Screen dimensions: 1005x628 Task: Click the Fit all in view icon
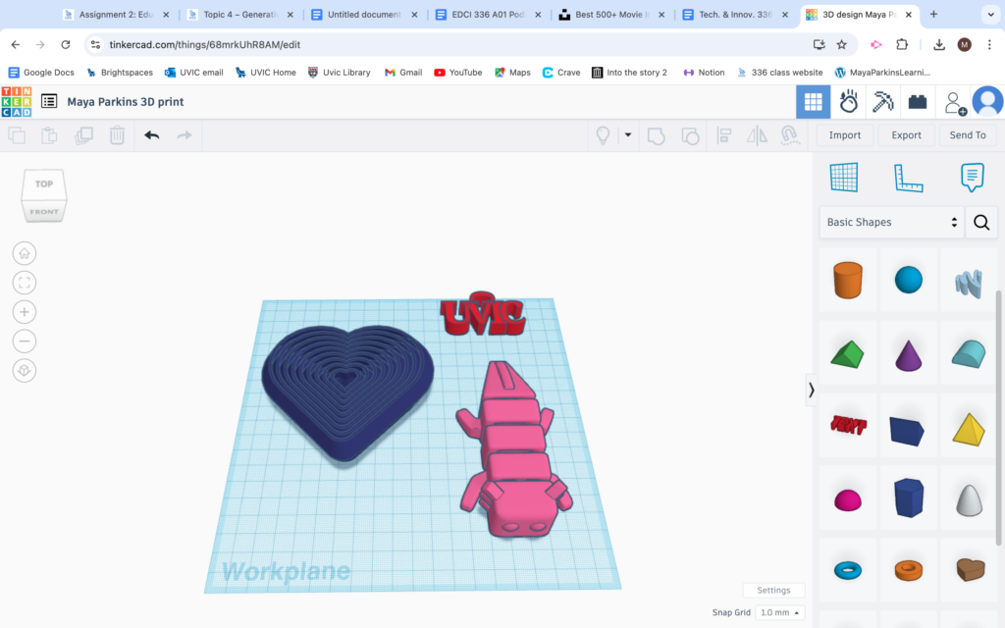pyautogui.click(x=25, y=283)
